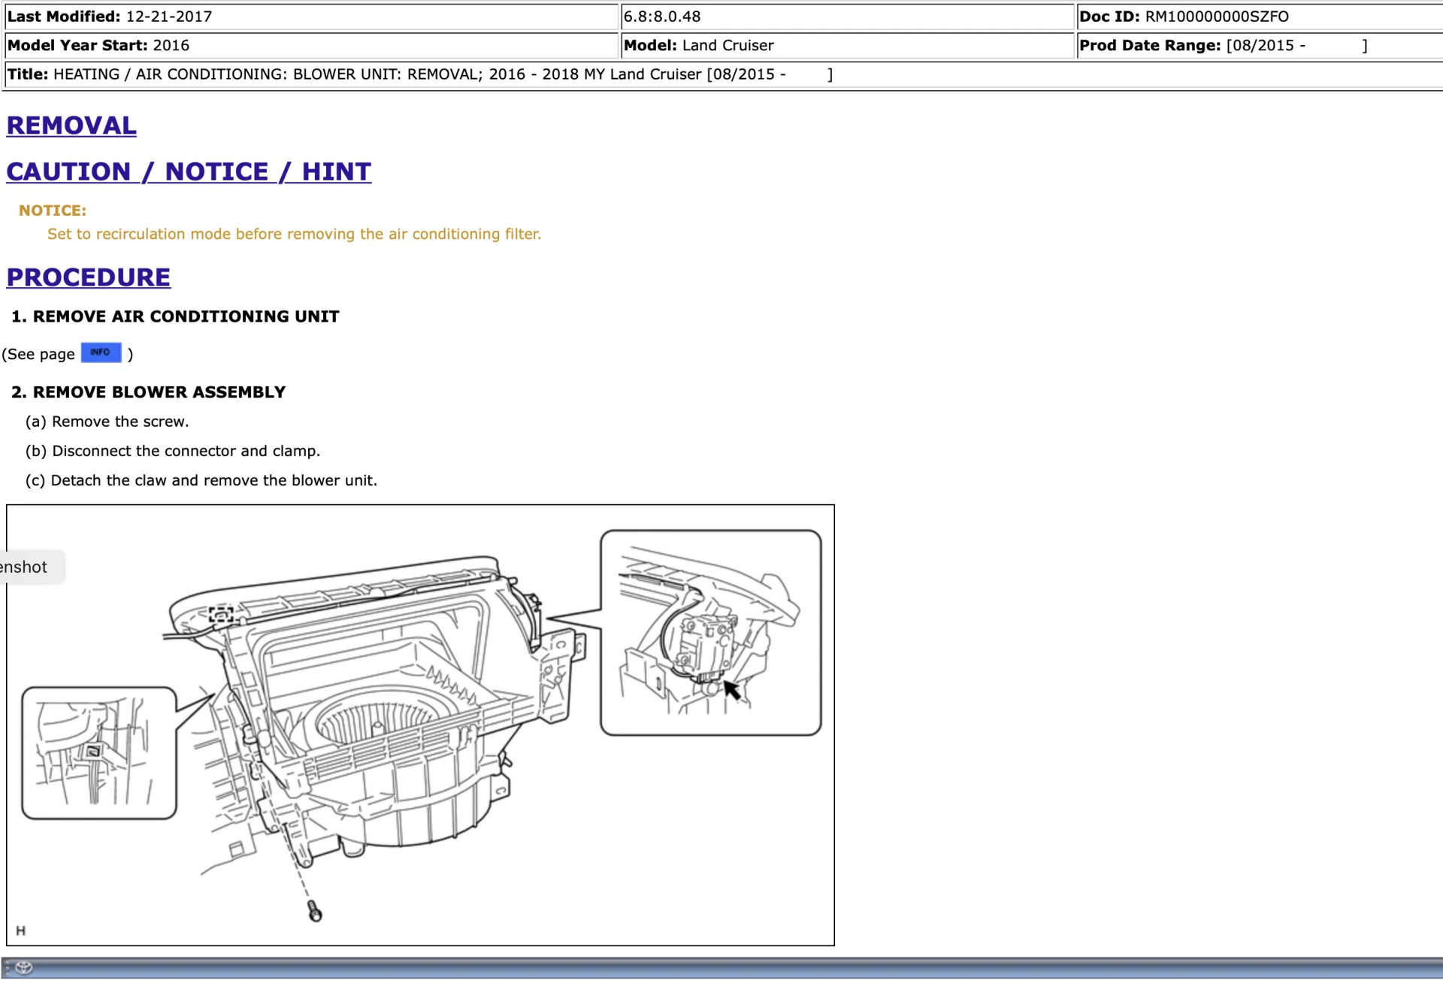Click the 'H' label in the diagram corner
Image resolution: width=1443 pixels, height=983 pixels.
(x=20, y=930)
